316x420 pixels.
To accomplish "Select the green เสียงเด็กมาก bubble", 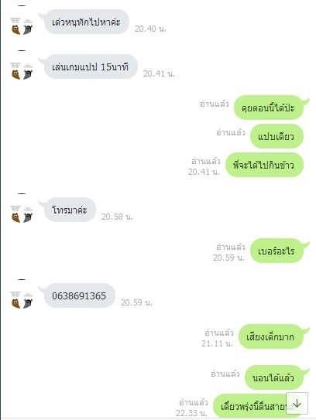I will (270, 336).
